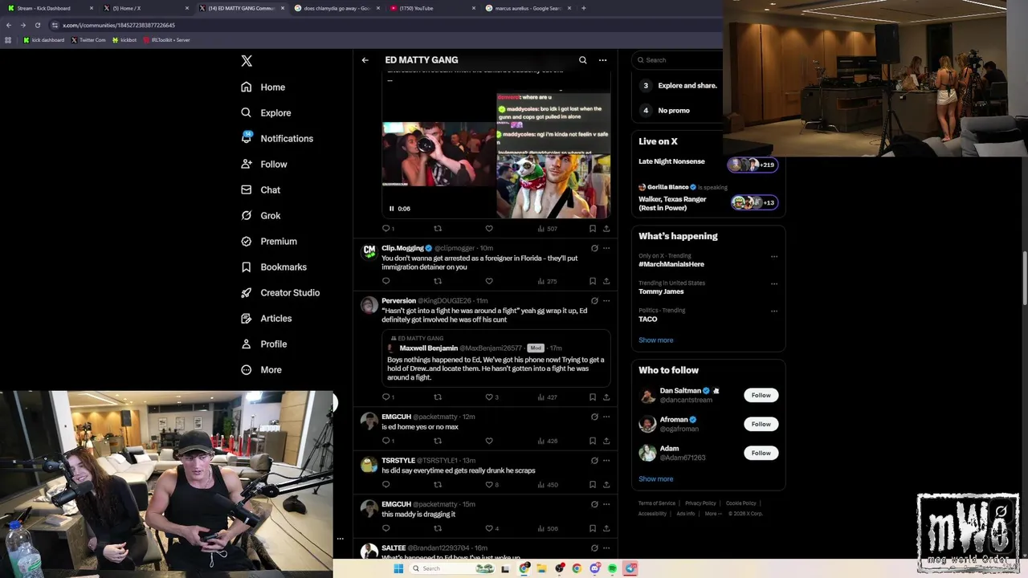Image resolution: width=1028 pixels, height=578 pixels.
Task: Follow Afroman
Action: tap(761, 424)
